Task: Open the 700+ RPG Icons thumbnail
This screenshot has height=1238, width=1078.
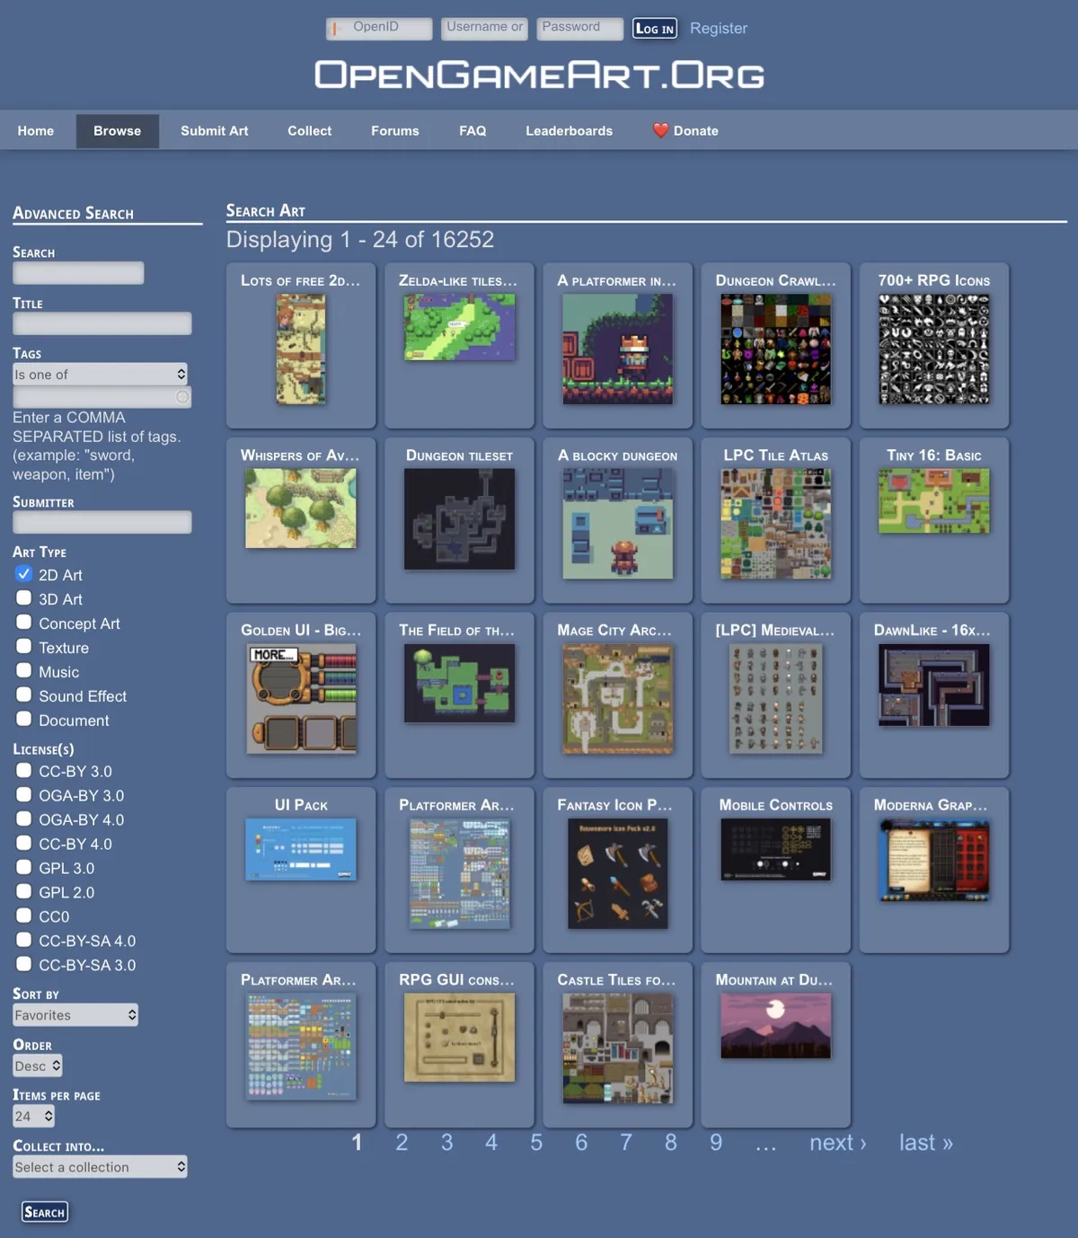Action: tap(934, 349)
